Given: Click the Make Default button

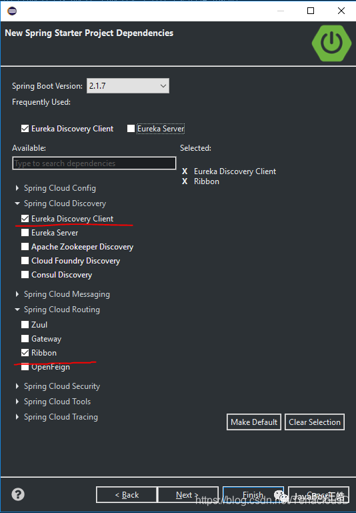Looking at the screenshot, I should click(254, 422).
